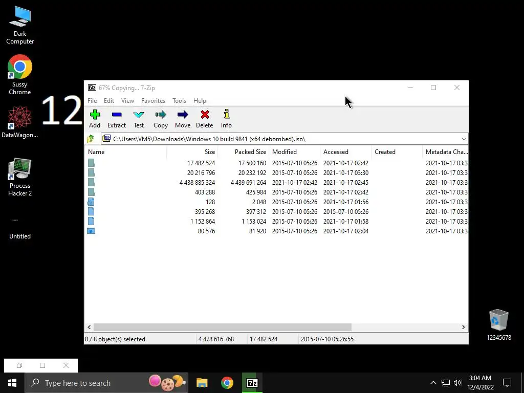Maximize the small minimized window
The image size is (524, 393).
[42, 365]
